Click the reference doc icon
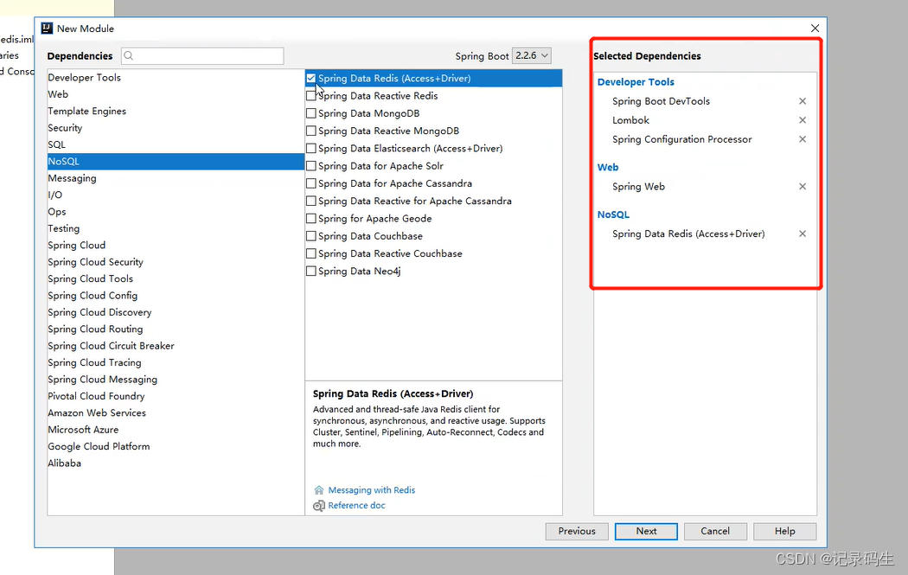908x575 pixels. [x=318, y=506]
